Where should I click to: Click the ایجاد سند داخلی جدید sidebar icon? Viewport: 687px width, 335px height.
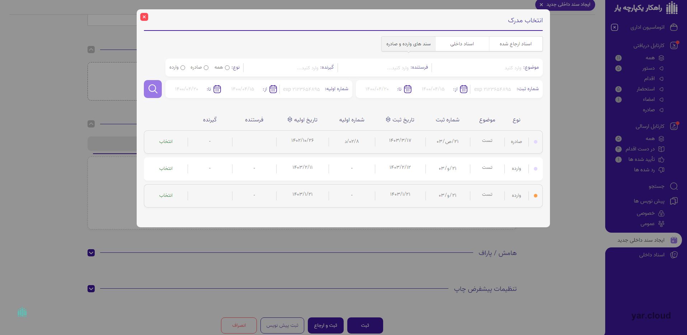coord(674,240)
